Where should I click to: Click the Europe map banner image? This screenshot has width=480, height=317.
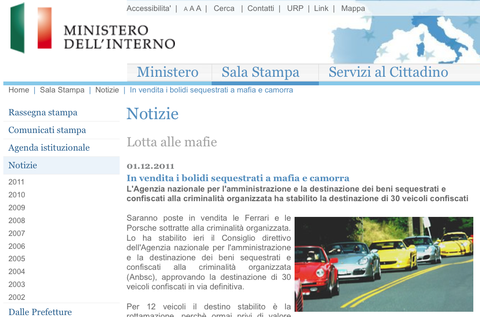(405, 39)
